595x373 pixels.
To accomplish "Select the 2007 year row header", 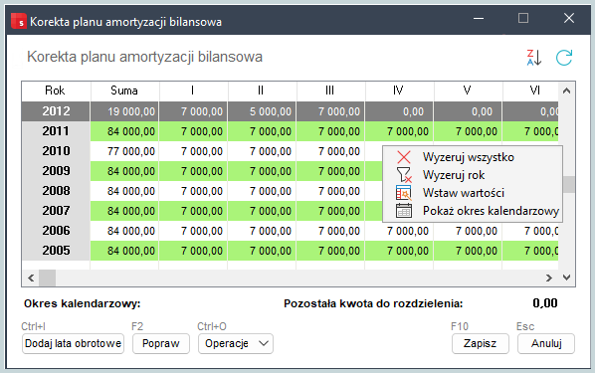I will click(56, 211).
